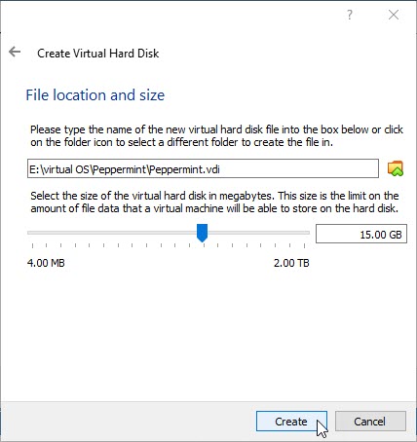Click the 2.00 TB maximum size label
The height and width of the screenshot is (442, 417).
coord(291,263)
